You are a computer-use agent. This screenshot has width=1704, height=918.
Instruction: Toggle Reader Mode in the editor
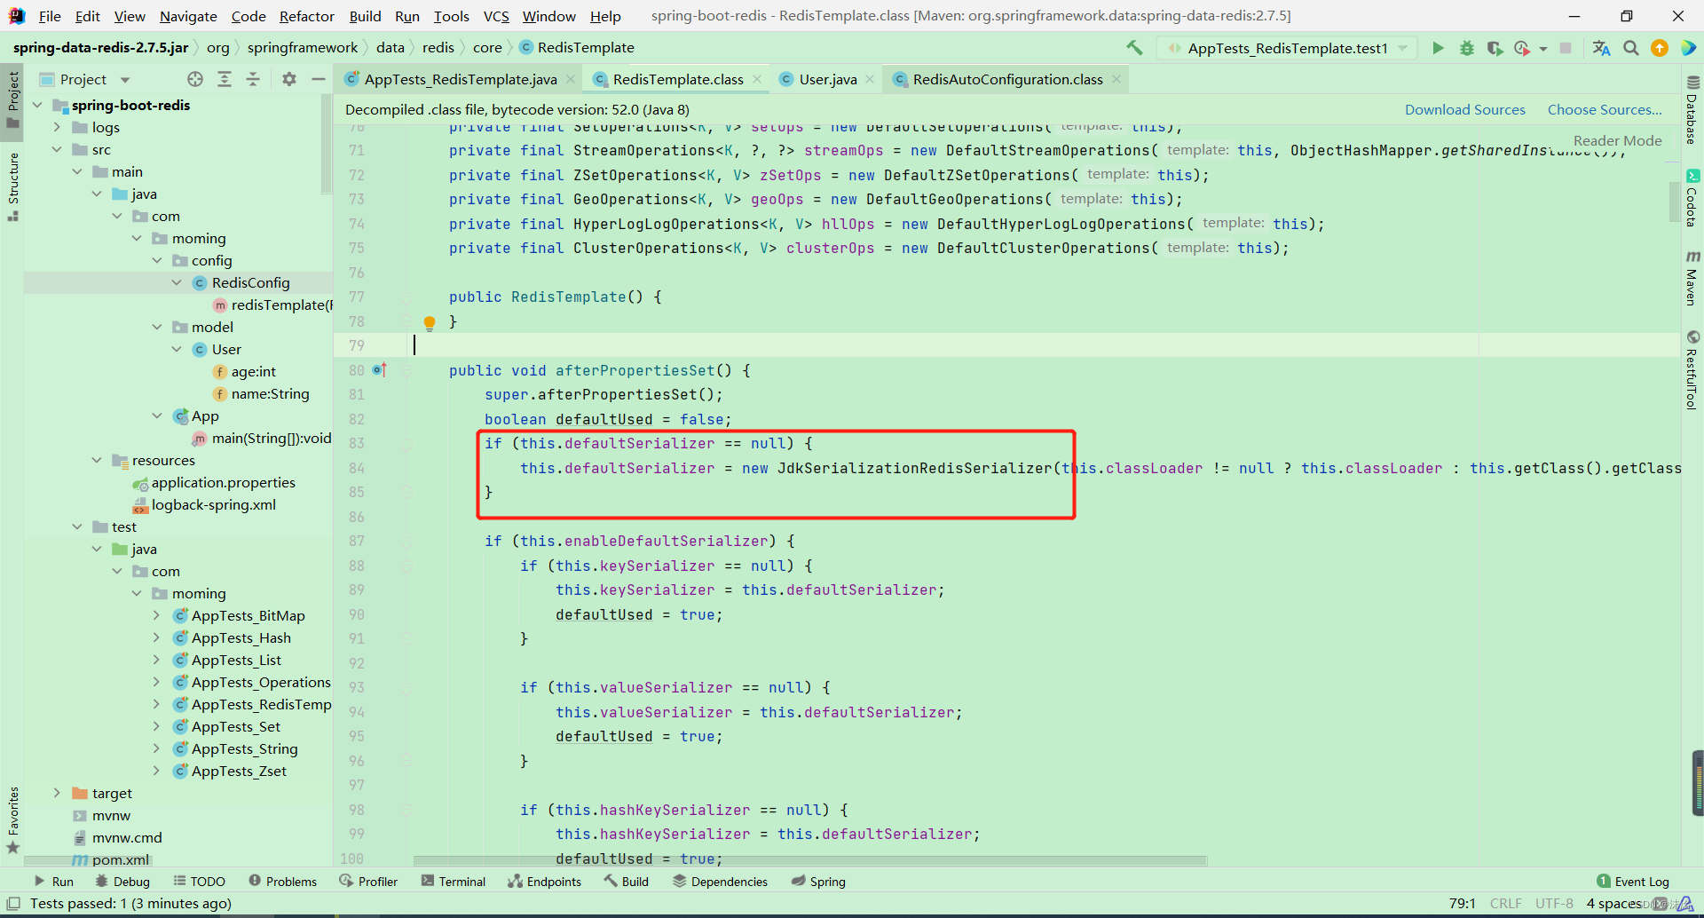pyautogui.click(x=1617, y=140)
